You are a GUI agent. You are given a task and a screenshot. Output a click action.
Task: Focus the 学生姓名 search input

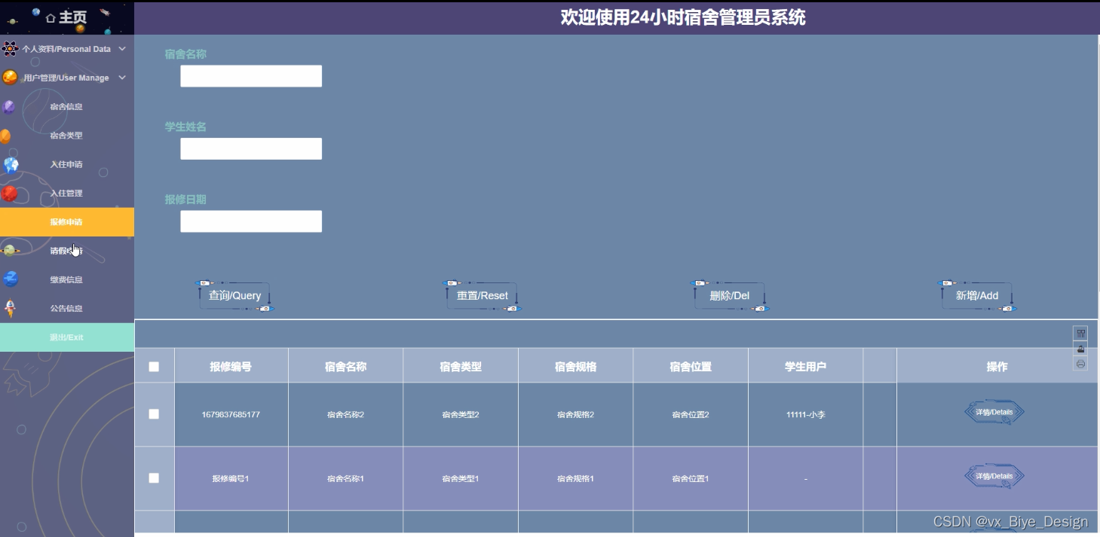coord(251,148)
